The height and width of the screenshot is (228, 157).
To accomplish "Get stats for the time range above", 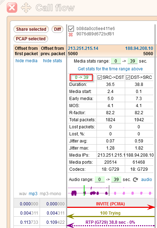I will (110, 69).
